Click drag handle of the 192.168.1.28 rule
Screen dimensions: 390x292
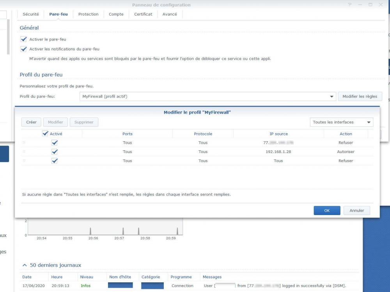click(x=24, y=151)
